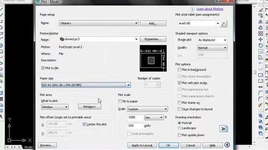Select the Mirror tool
The width and height of the screenshot is (268, 150).
coord(260,22)
